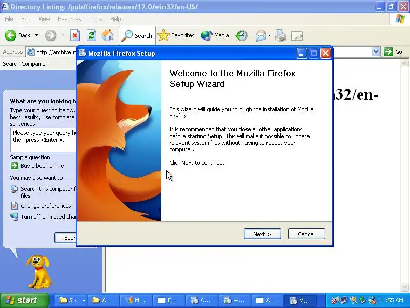
Task: Toggle the Search companion toolbar button
Action: [137, 35]
